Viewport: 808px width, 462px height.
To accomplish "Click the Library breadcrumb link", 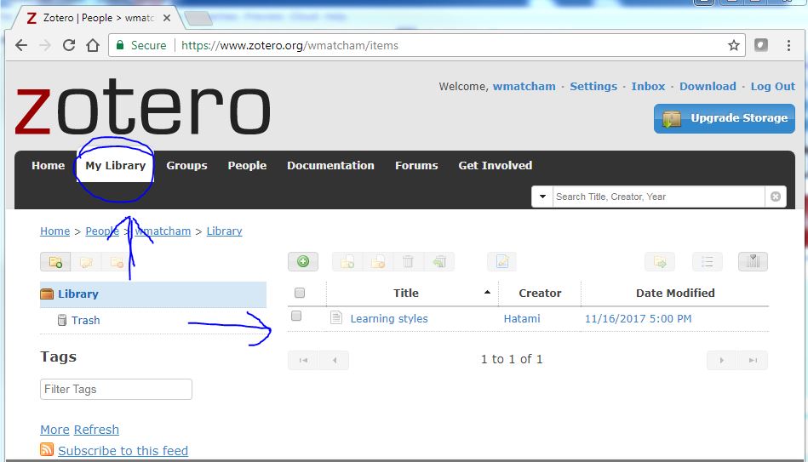I will click(x=224, y=231).
